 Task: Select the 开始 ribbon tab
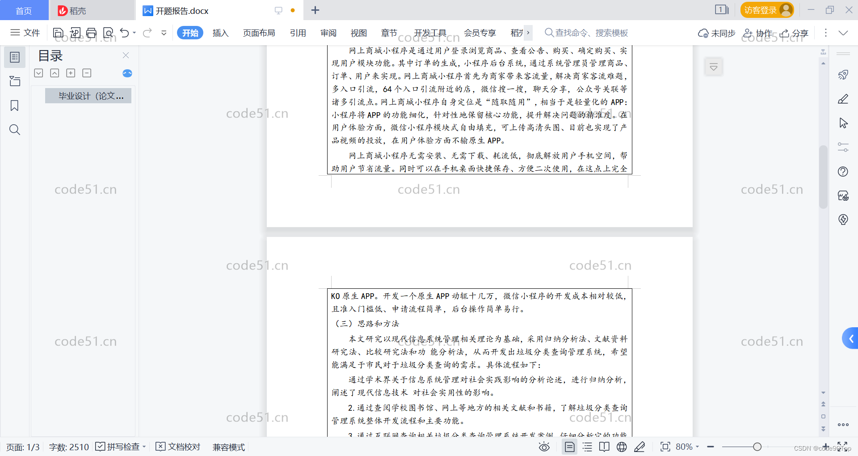tap(190, 33)
